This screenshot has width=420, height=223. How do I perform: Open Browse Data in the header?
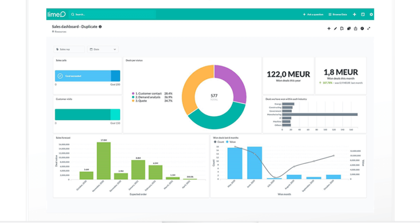tap(338, 15)
